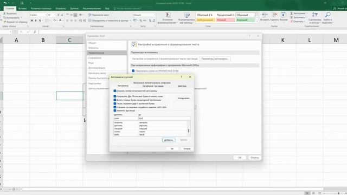Toggle bold formatting (Ж)
This screenshot has height=195, width=347.
[32, 21]
